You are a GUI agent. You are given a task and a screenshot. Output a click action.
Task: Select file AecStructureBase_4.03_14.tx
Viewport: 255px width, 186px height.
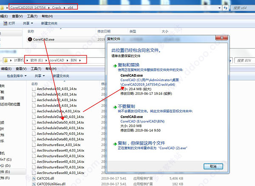(x=59, y=144)
